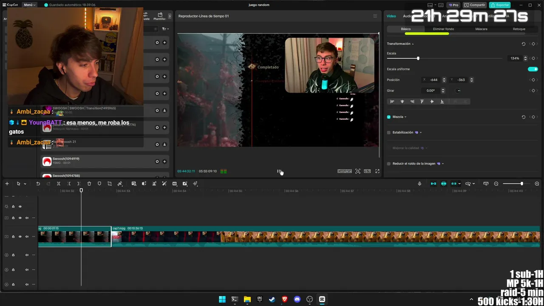544x306 pixels.
Task: Favorite the Swoosh(1094919) sound effect
Action: tap(157, 161)
